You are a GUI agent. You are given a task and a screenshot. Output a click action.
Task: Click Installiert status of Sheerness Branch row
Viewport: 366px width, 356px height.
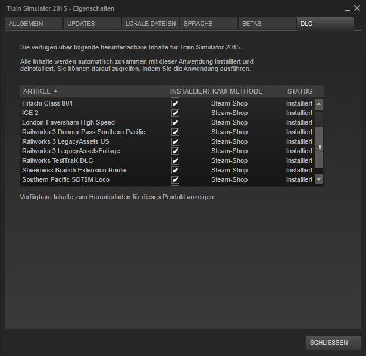pyautogui.click(x=299, y=170)
